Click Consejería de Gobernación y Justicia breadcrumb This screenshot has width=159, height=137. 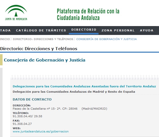tap(106, 39)
